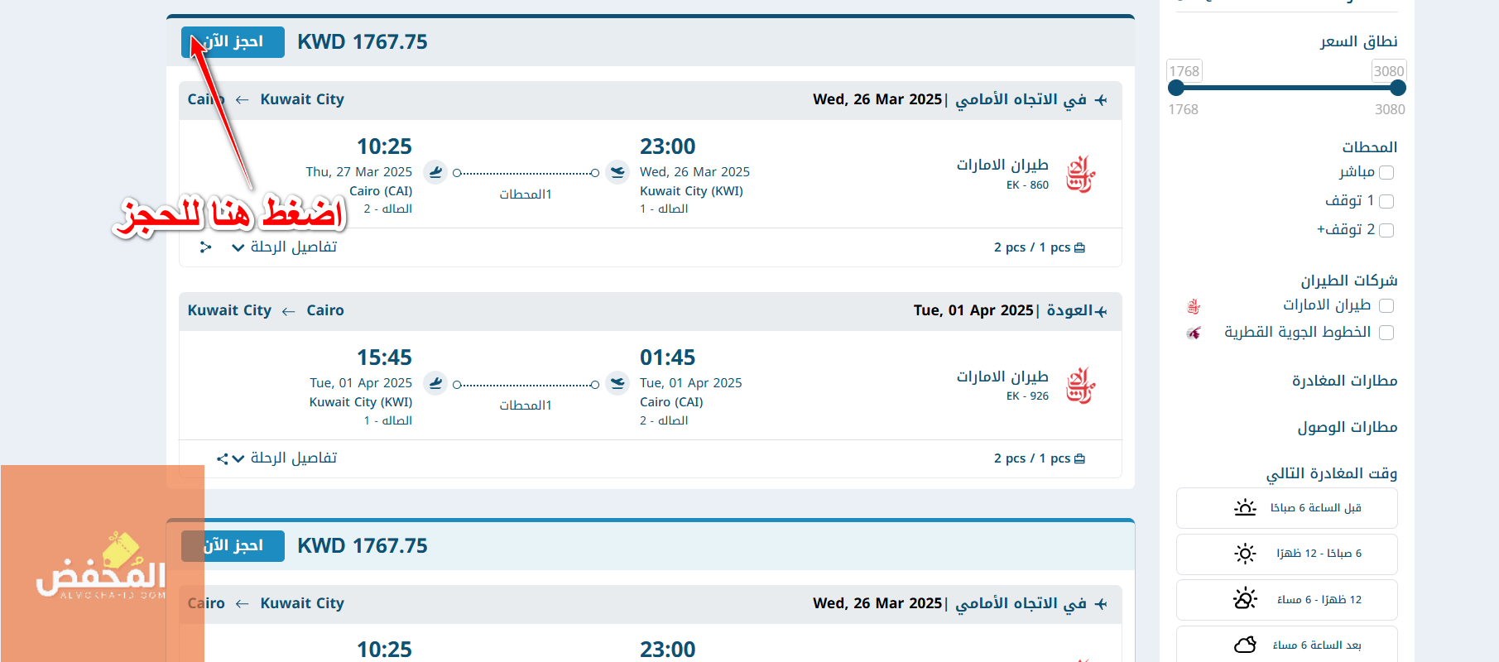Click the takeoff icon on the 23:00 departure
Screen dimensions: 1499x662
[x=617, y=172]
